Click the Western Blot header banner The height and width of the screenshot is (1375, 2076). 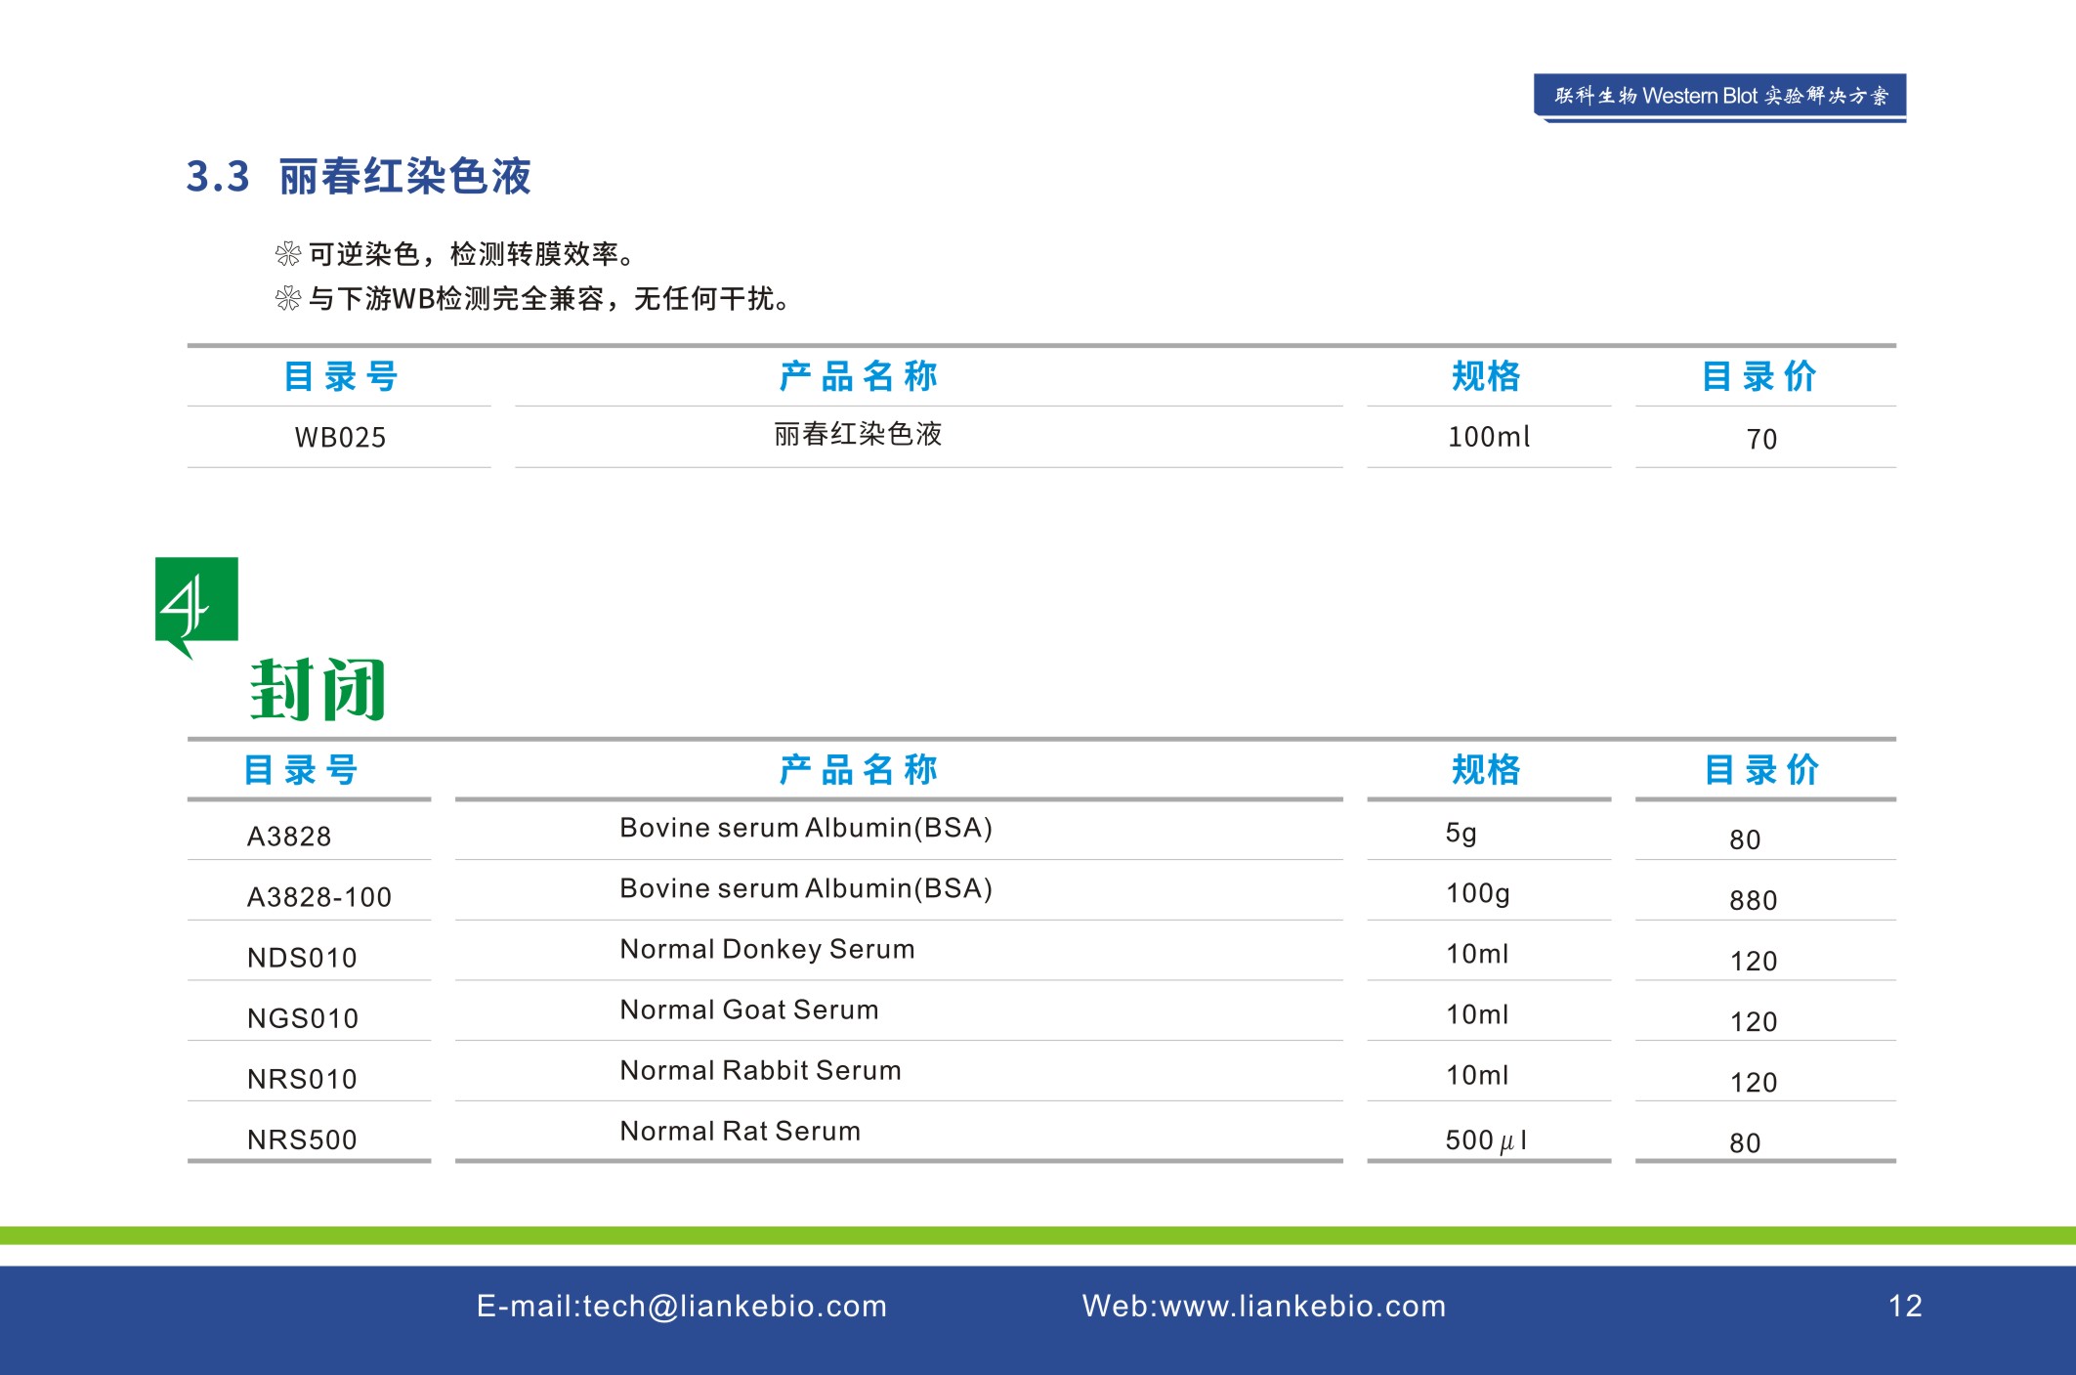tap(1719, 96)
